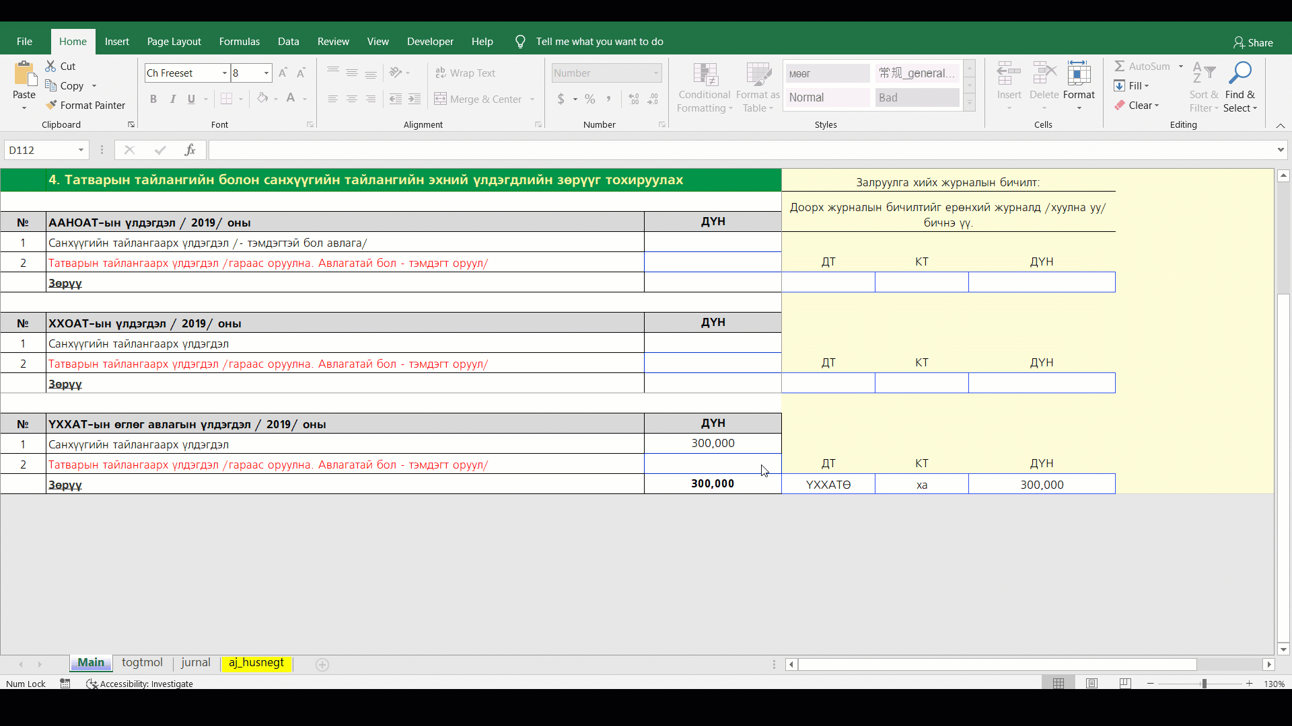Open the font name dropdown
Viewport: 1292px width, 726px height.
[224, 73]
